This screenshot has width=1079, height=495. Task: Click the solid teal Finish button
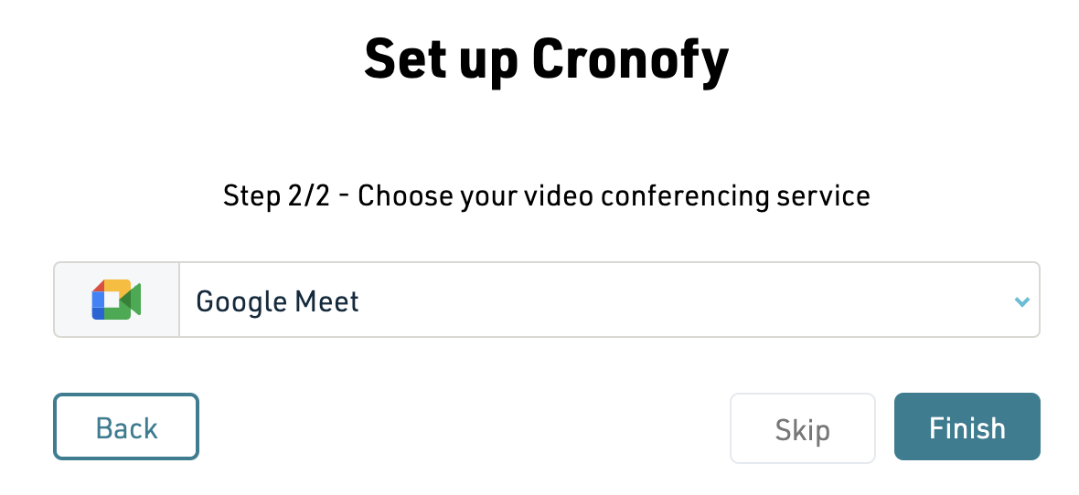[x=967, y=427]
